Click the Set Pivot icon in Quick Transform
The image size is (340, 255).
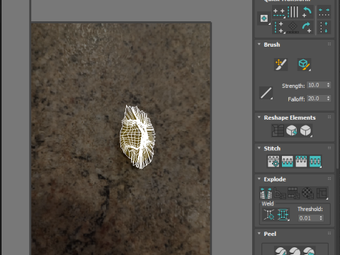tap(264, 18)
